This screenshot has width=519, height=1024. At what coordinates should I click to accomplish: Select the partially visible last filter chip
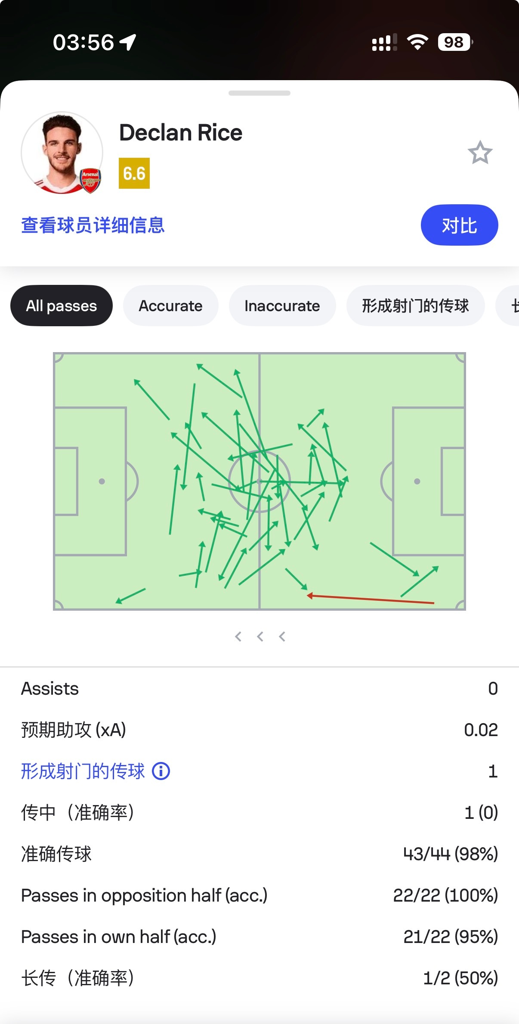click(x=508, y=306)
